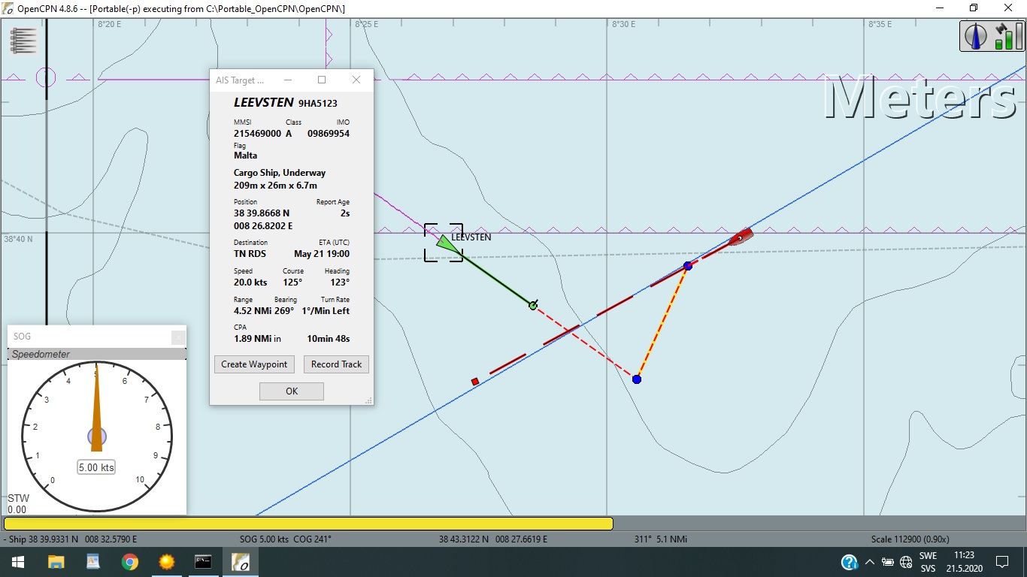Click the IMO number 09869954
This screenshot has height=577, width=1027.
click(329, 134)
